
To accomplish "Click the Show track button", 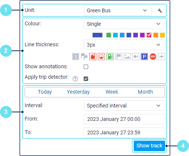I will tap(149, 146).
